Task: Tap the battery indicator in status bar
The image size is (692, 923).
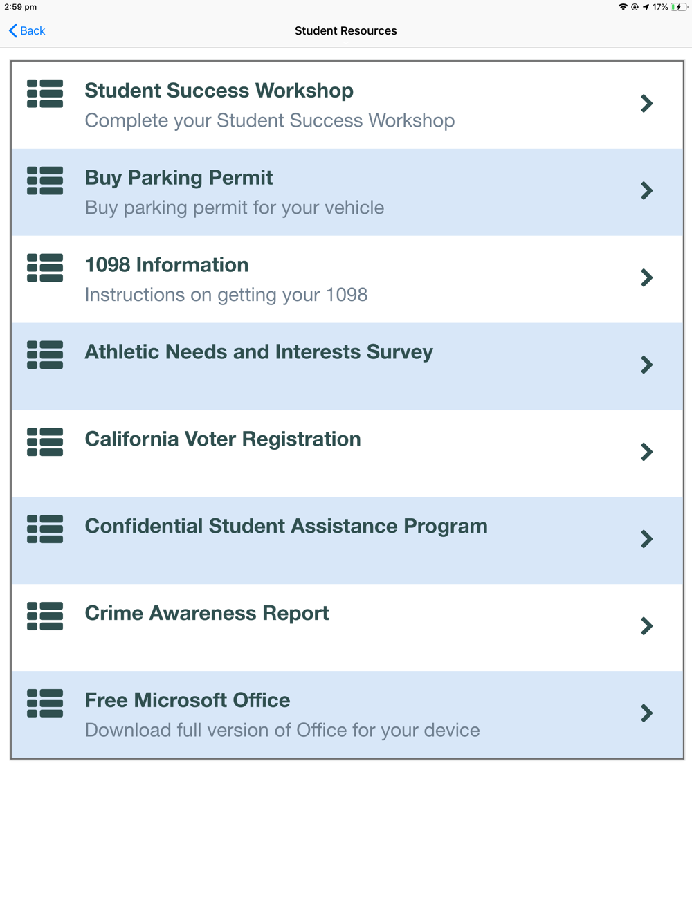Action: 678,7
